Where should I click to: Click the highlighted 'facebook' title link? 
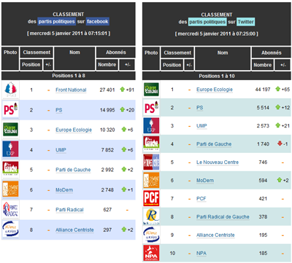pyautogui.click(x=98, y=21)
